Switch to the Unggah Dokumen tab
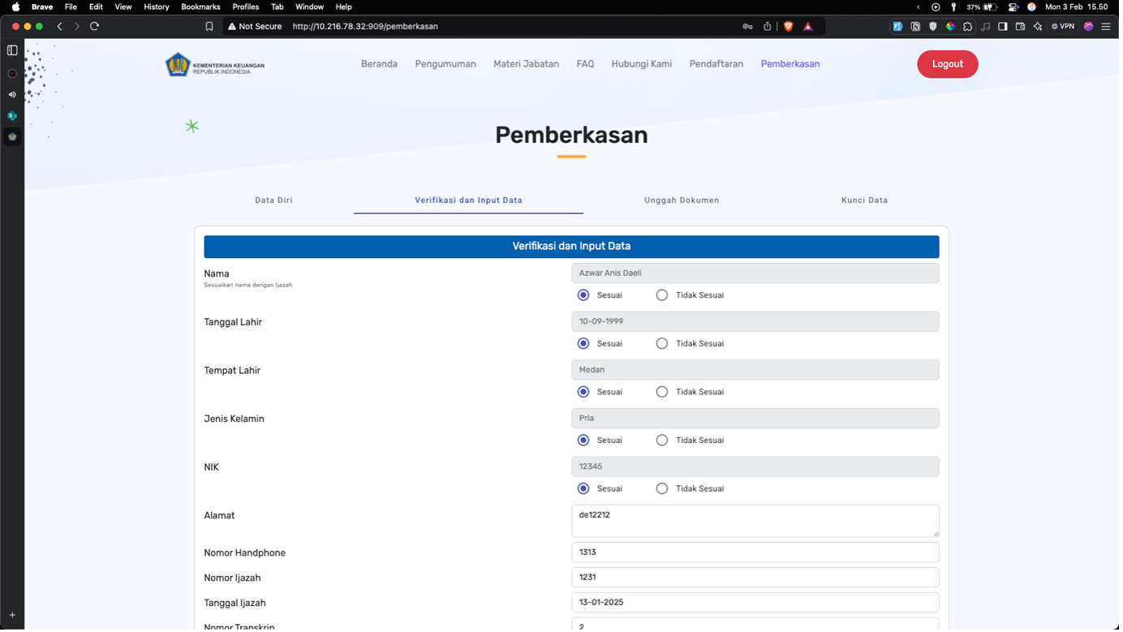The image size is (1123, 632). pyautogui.click(x=682, y=200)
